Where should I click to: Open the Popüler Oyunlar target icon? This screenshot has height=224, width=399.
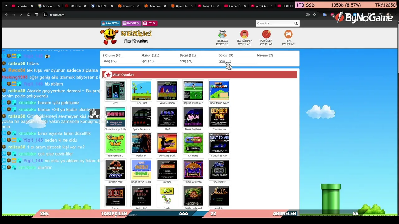coord(266,34)
